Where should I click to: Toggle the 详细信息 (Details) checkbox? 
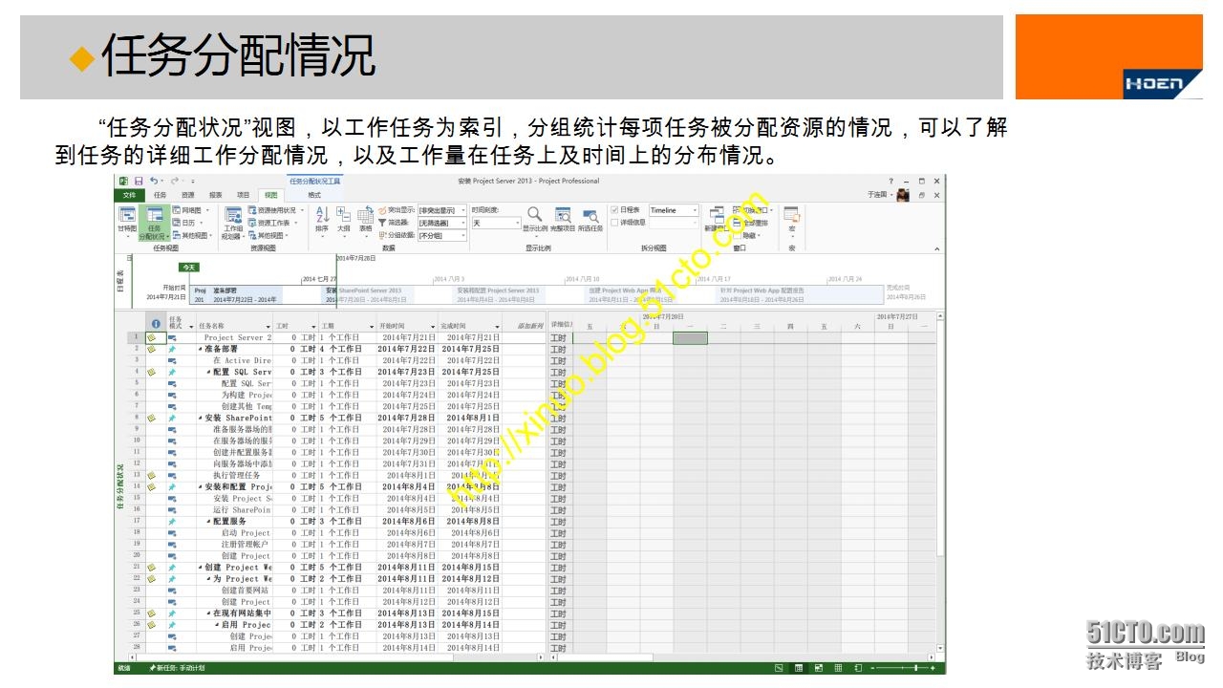(x=615, y=223)
